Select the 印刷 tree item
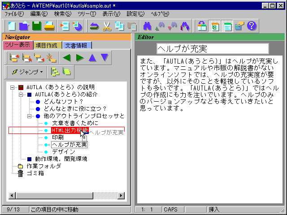The image size is (287, 215). point(58,138)
